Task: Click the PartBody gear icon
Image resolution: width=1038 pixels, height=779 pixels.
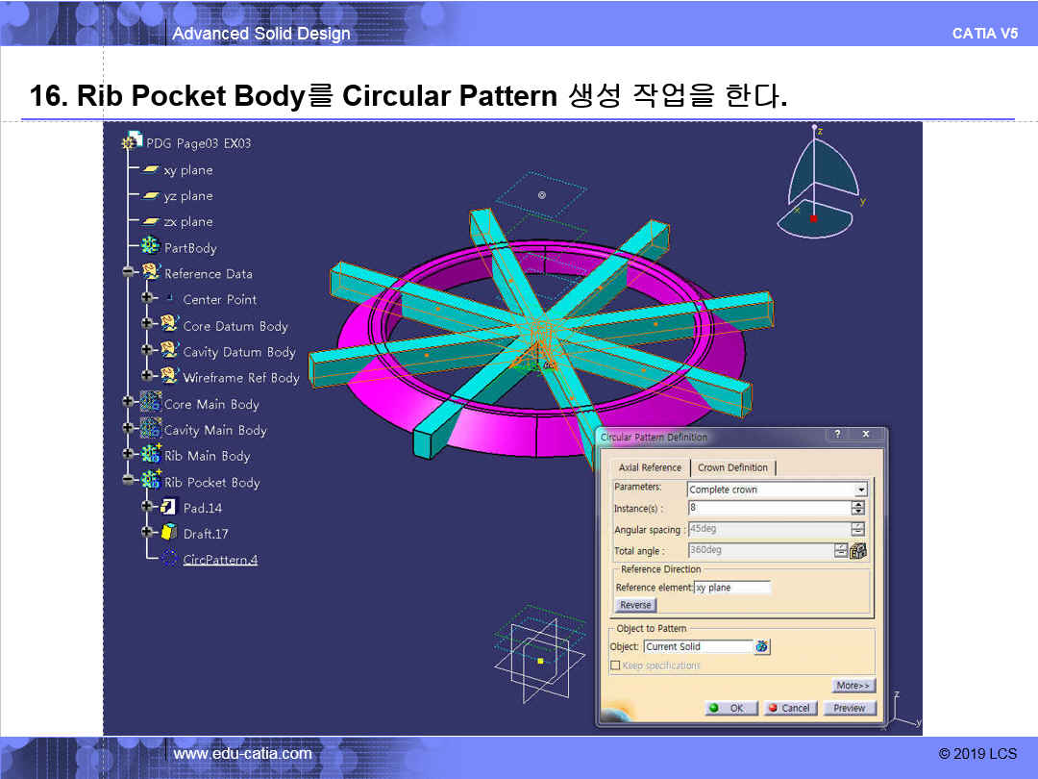Action: (x=151, y=247)
